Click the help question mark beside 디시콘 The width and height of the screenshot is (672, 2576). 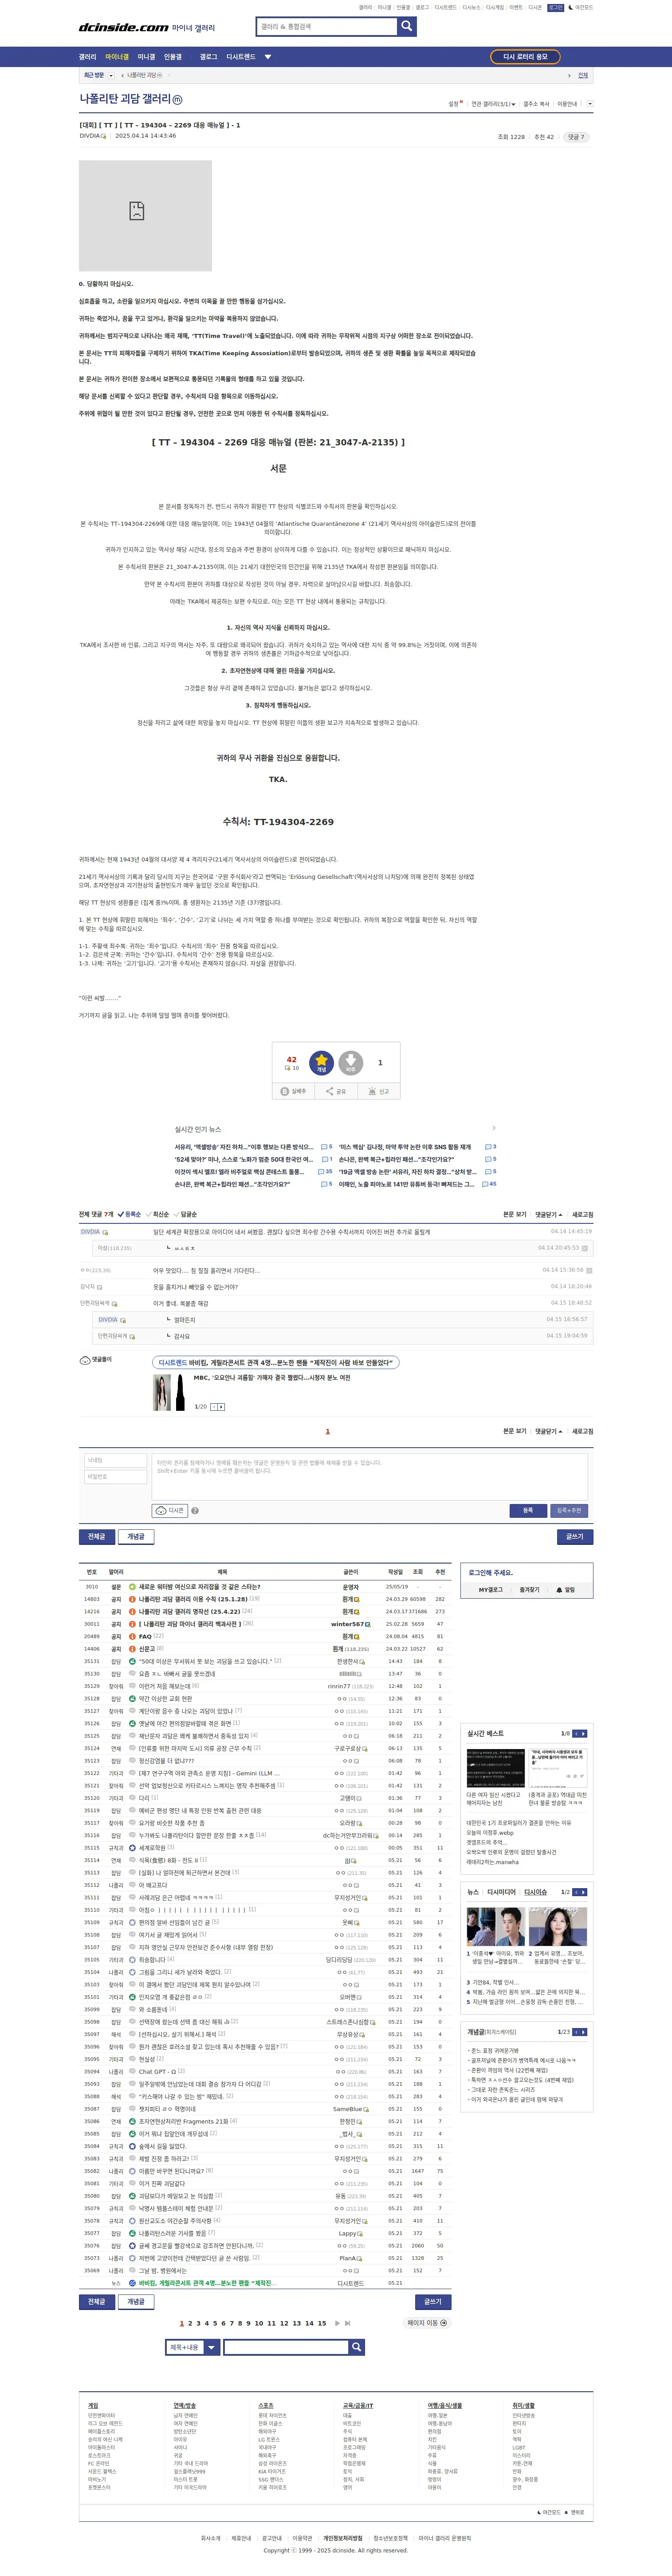coord(195,1511)
